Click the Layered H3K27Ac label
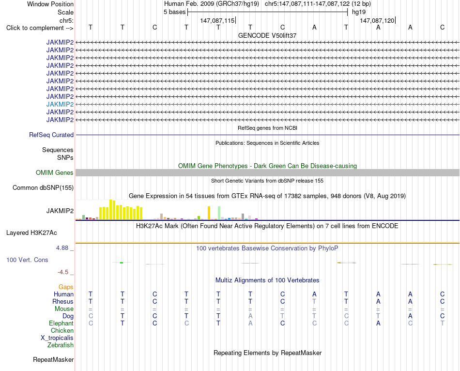 point(31,233)
